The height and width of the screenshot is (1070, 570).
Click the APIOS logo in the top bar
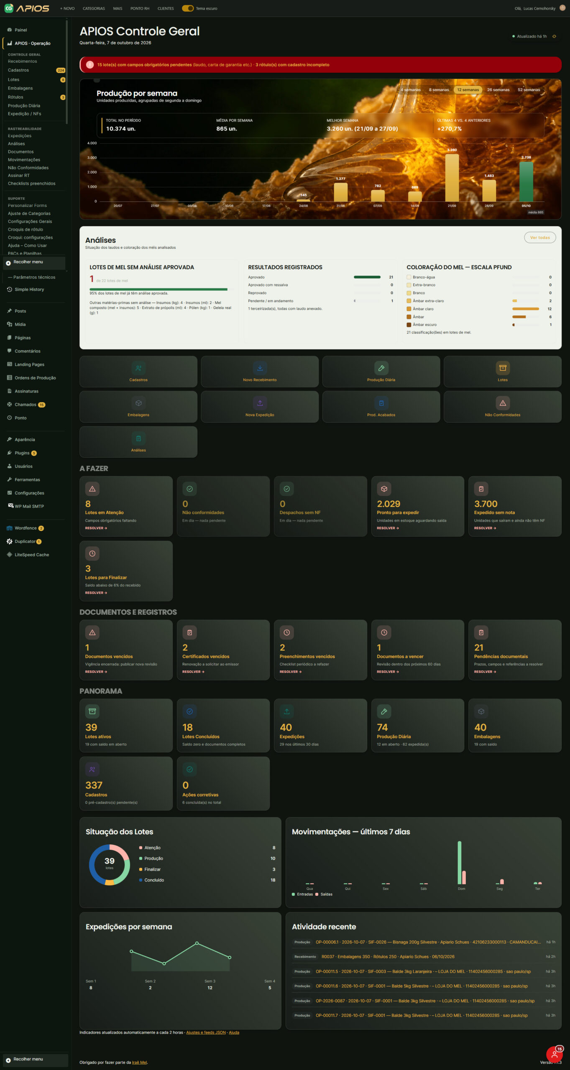tap(27, 8)
